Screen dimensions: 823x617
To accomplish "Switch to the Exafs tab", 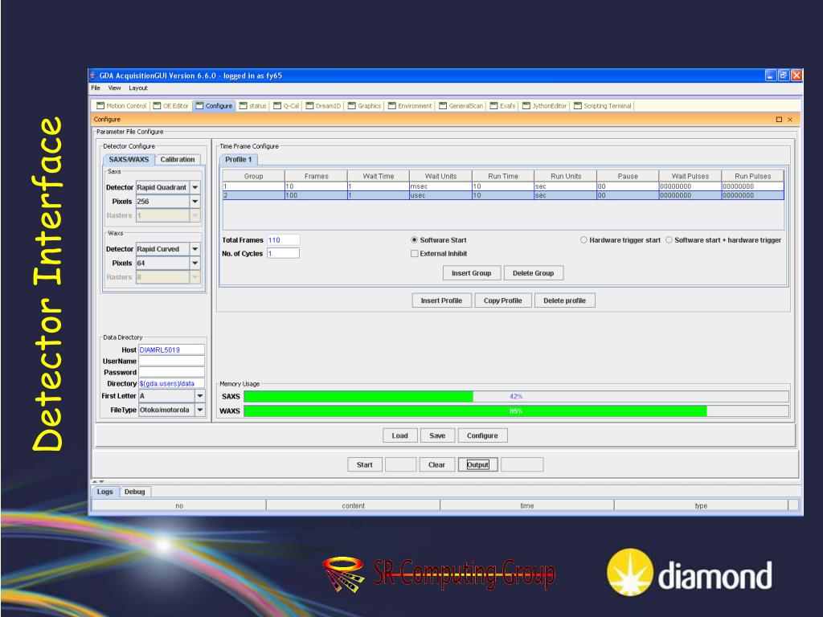I will click(x=503, y=106).
